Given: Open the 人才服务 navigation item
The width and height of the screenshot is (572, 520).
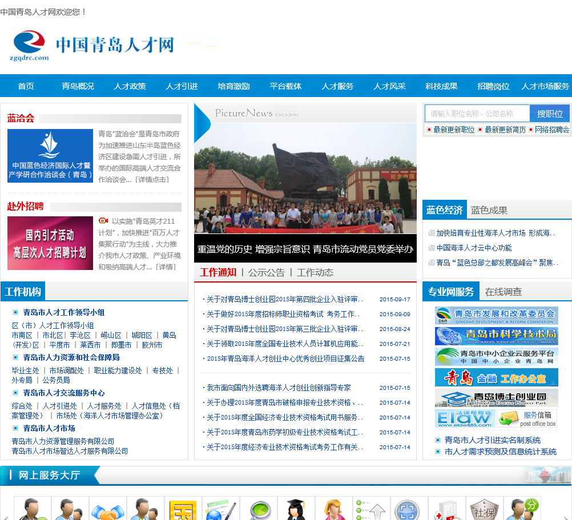Looking at the screenshot, I should (x=337, y=86).
